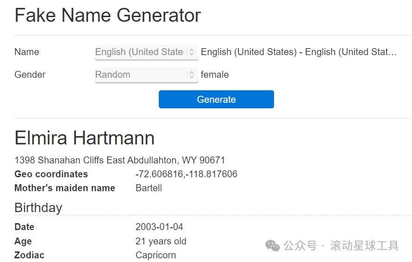The width and height of the screenshot is (412, 262).
Task: Click the Generate button
Action: [216, 100]
